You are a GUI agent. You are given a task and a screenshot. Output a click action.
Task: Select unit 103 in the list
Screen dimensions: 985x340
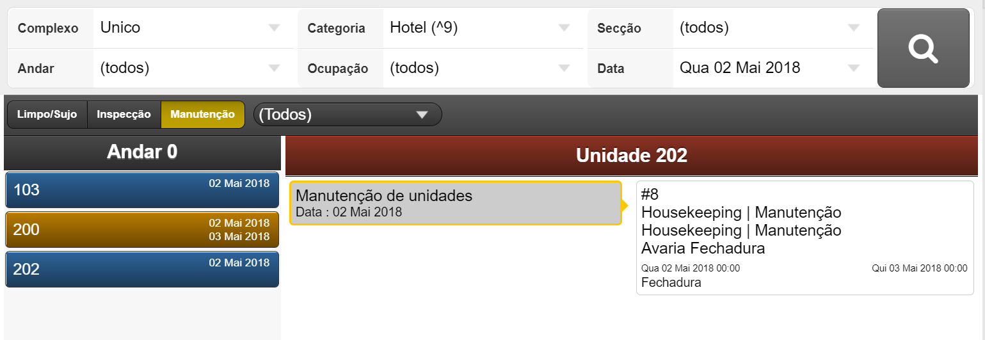point(142,190)
